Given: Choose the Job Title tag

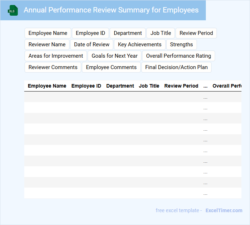Looking at the screenshot, I should pyautogui.click(x=161, y=33).
